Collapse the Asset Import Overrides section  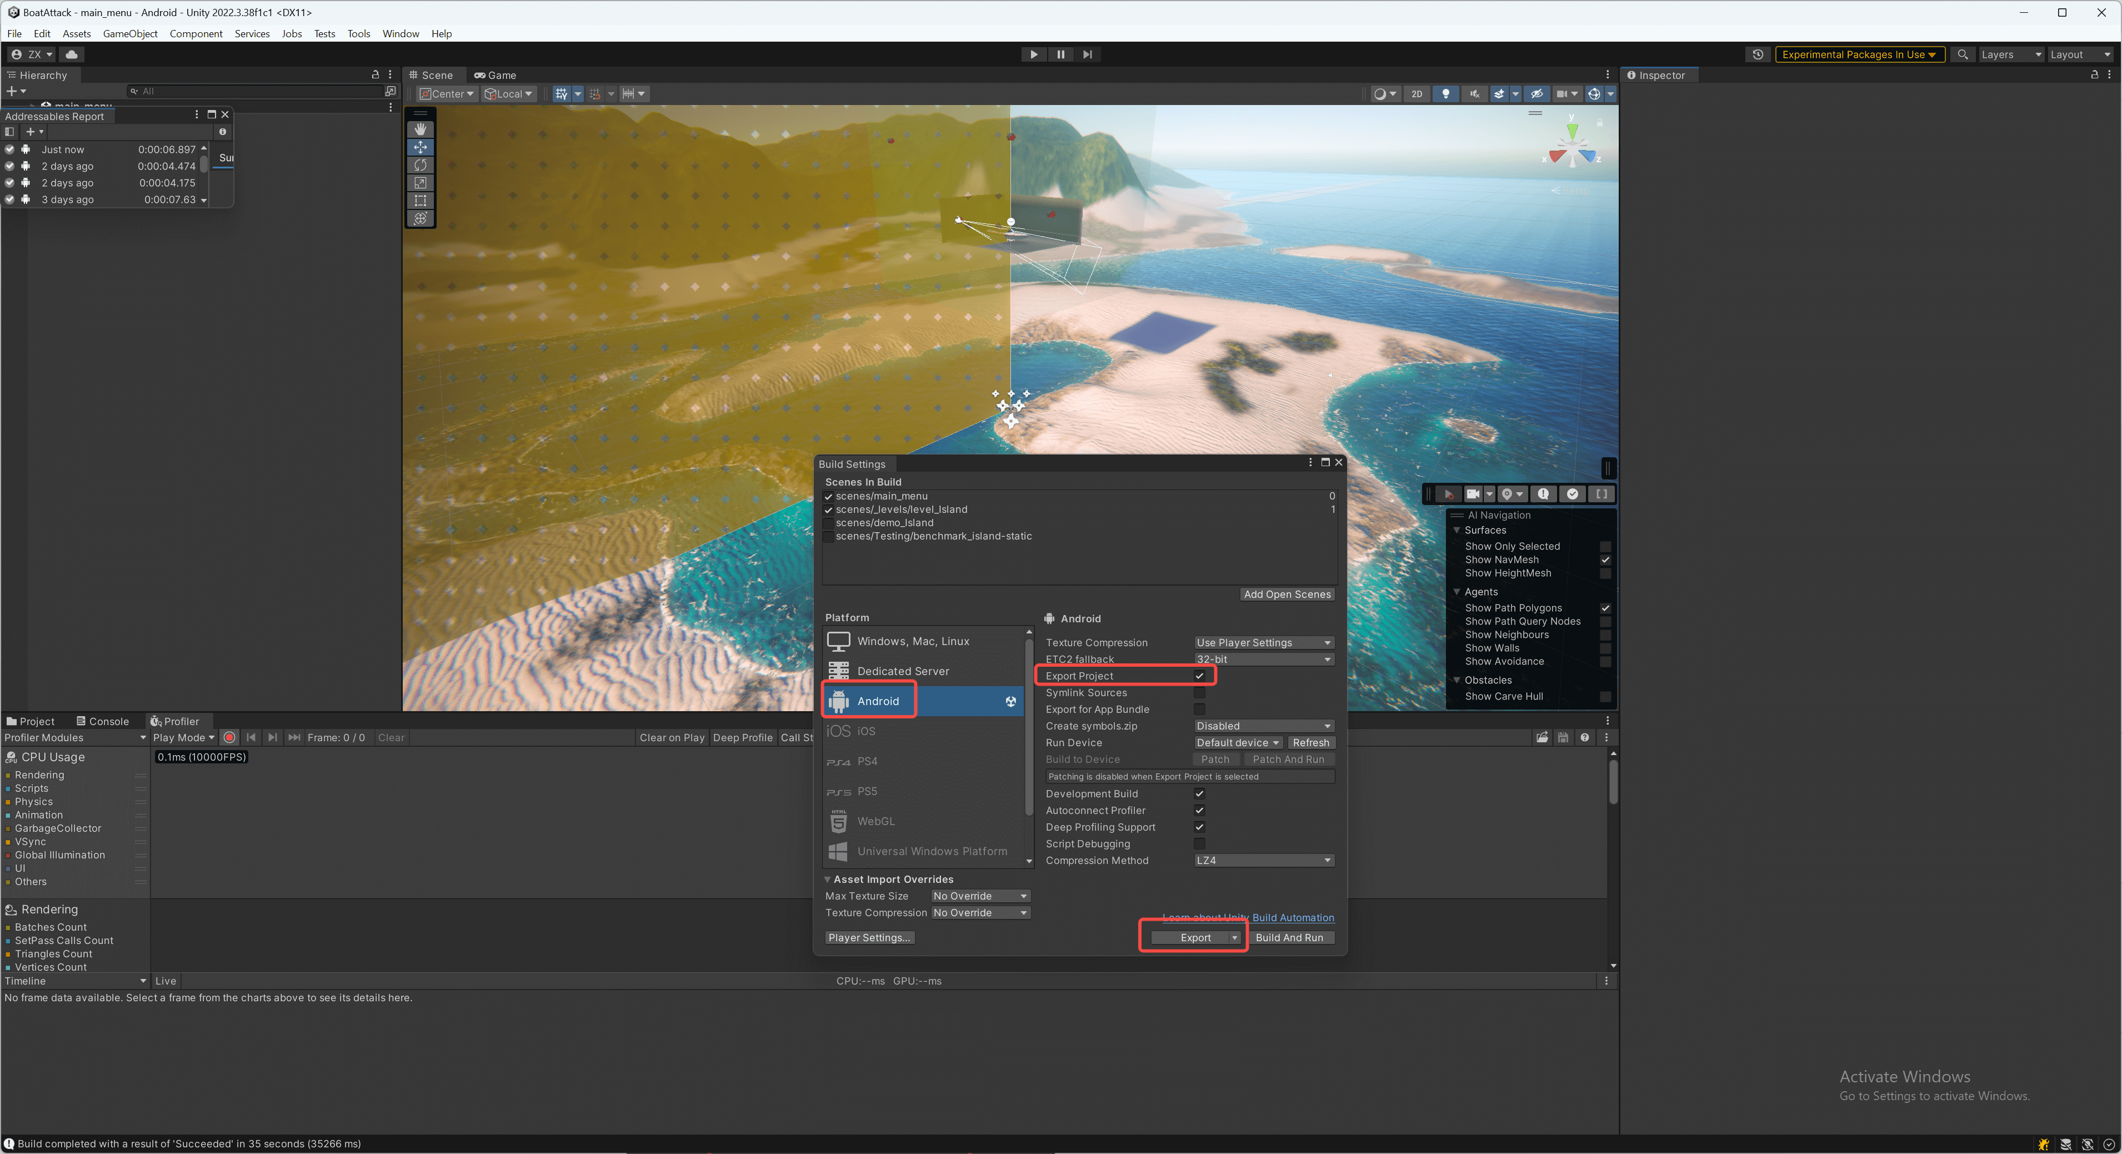(x=828, y=879)
